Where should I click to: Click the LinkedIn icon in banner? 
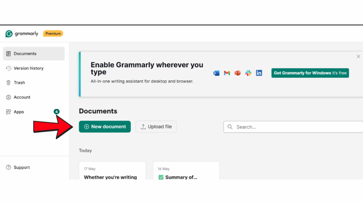coord(259,73)
